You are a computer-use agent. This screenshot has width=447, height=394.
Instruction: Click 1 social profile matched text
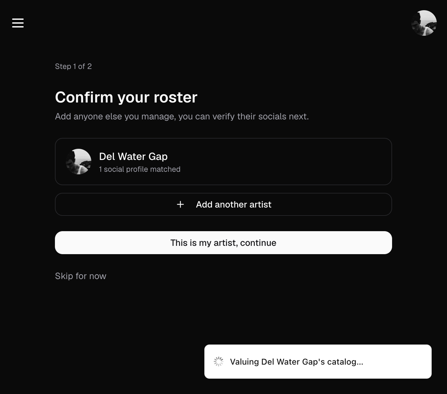tap(140, 169)
